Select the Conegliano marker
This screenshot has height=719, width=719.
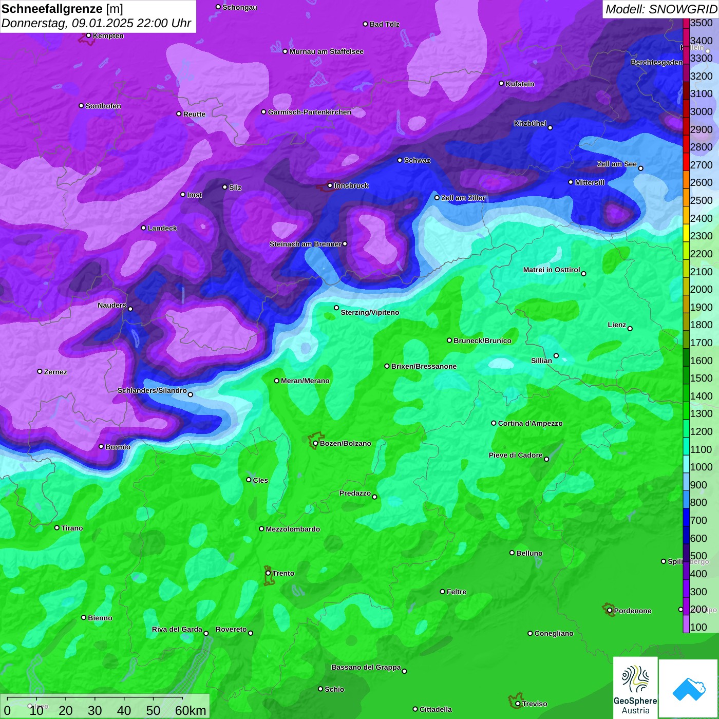[x=530, y=633]
